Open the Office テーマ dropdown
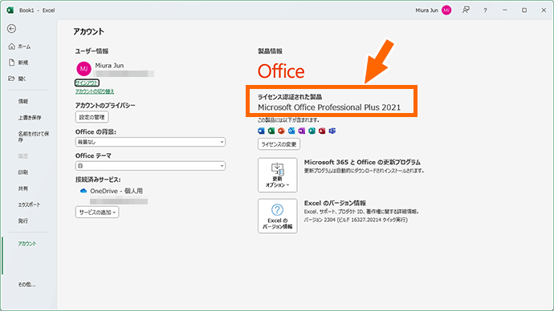This screenshot has width=554, height=311. 150,166
